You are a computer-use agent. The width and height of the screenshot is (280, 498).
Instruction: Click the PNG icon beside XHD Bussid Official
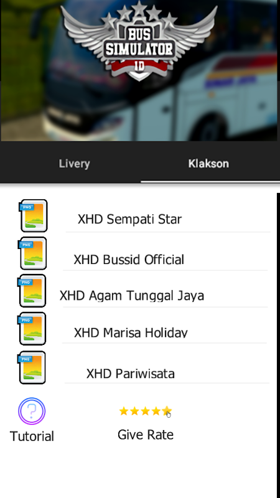pyautogui.click(x=33, y=253)
